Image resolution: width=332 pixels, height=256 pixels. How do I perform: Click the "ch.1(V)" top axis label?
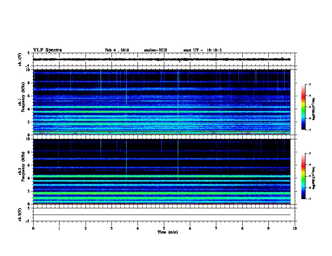20,59
